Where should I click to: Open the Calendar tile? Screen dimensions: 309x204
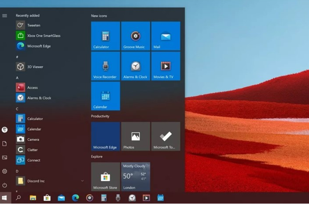(x=106, y=96)
